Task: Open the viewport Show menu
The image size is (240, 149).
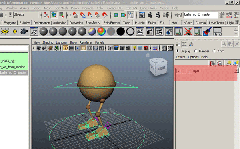Action: pos(73,42)
